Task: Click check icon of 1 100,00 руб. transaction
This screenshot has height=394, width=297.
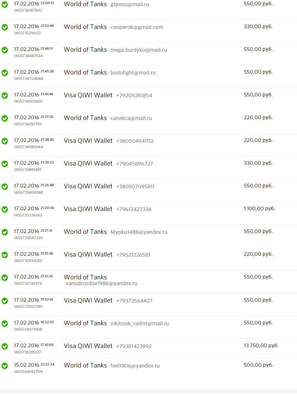Action: 5,209
